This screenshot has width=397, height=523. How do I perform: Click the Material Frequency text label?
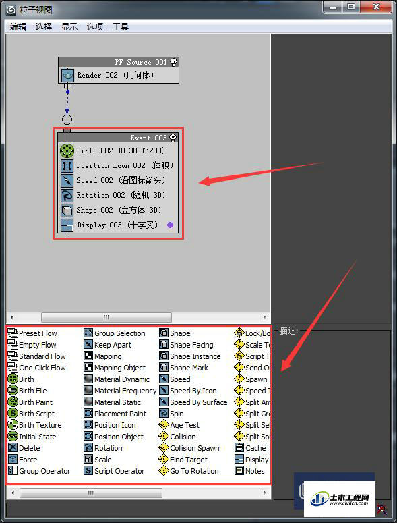coord(125,391)
